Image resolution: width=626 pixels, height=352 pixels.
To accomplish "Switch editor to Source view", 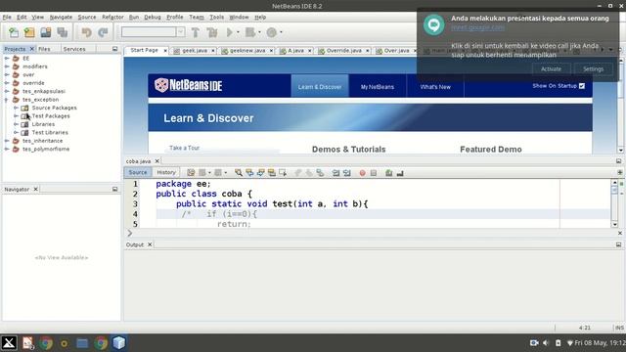I will click(138, 172).
